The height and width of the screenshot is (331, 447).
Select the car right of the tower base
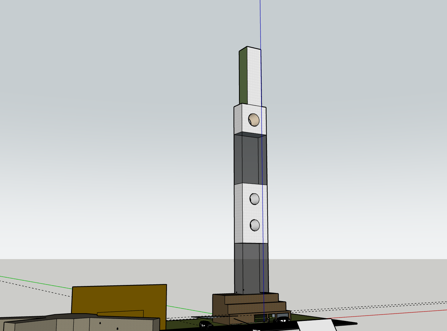pos(282,320)
